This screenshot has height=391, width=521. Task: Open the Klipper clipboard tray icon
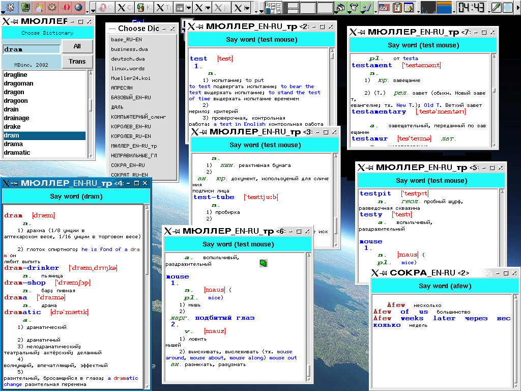click(x=397, y=7)
